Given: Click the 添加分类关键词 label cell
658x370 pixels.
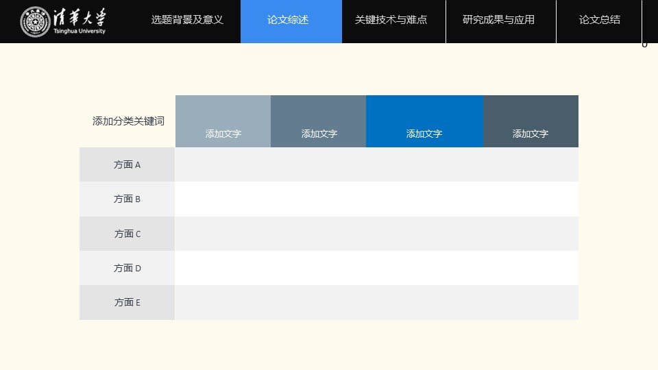Looking at the screenshot, I should coord(128,121).
